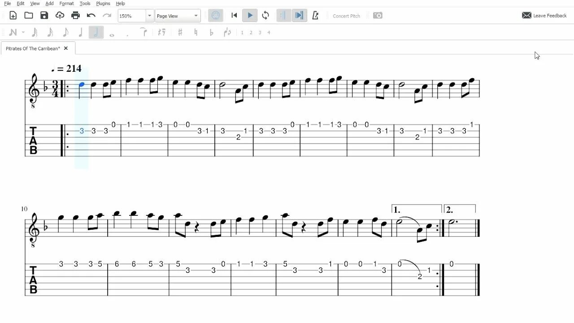Create a new score with the toolbar icon
Viewport: 574px width, 323px height.
(13, 16)
